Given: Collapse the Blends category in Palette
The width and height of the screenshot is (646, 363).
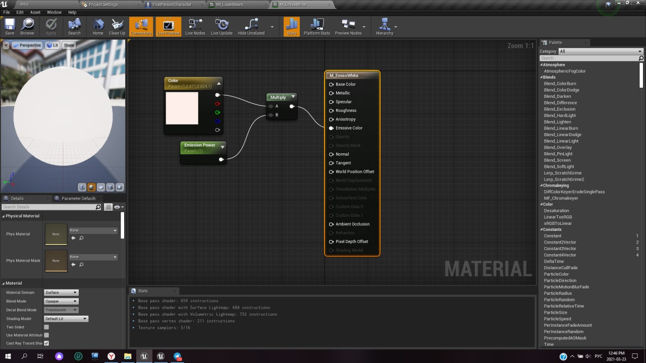Looking at the screenshot, I should click(x=542, y=77).
